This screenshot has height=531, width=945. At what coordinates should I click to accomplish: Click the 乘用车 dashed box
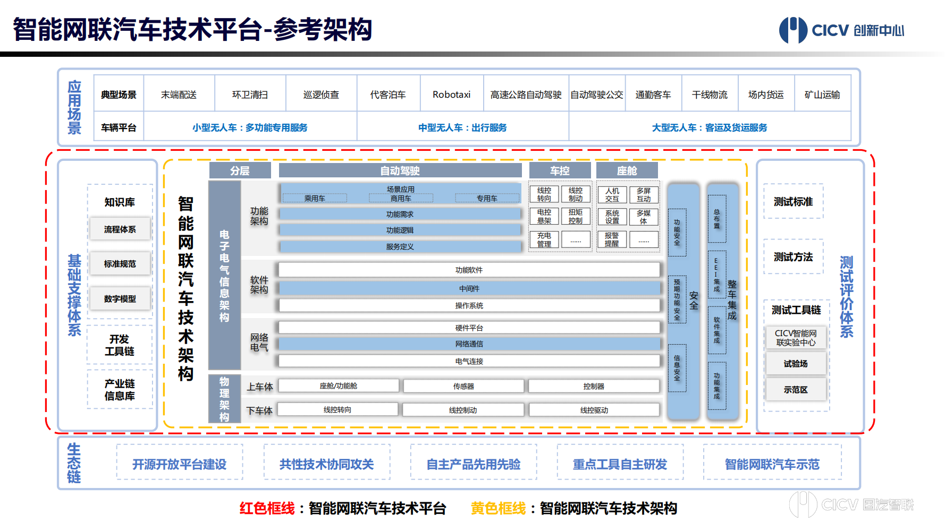point(315,198)
